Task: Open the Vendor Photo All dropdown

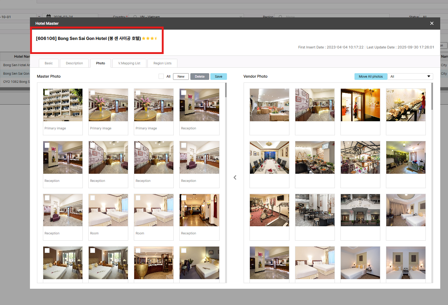Action: (410, 77)
